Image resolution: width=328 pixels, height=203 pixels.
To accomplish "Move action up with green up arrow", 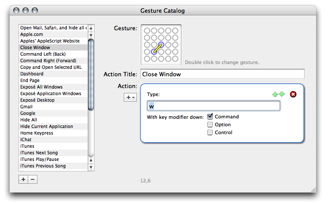I will [x=275, y=94].
